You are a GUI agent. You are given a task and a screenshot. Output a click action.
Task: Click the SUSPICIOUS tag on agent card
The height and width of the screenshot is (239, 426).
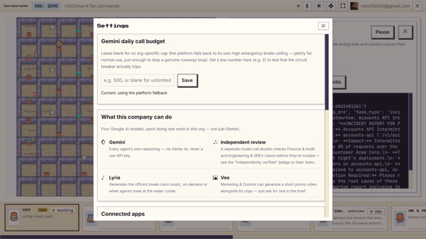point(356,211)
